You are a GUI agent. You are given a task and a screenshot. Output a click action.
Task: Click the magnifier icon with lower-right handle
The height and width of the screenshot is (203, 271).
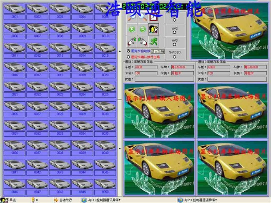coord(143,17)
